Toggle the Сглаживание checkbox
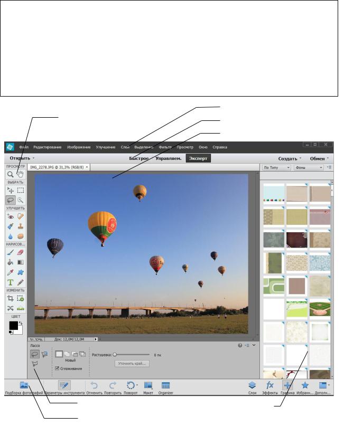Viewport: 344px width, 426px height. point(57,368)
